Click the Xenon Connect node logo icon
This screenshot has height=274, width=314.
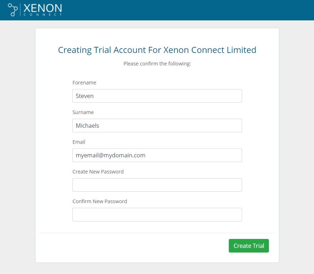[13, 10]
